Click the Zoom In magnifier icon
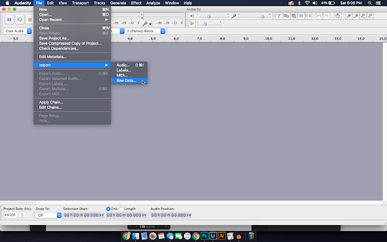 pyautogui.click(x=348, y=16)
